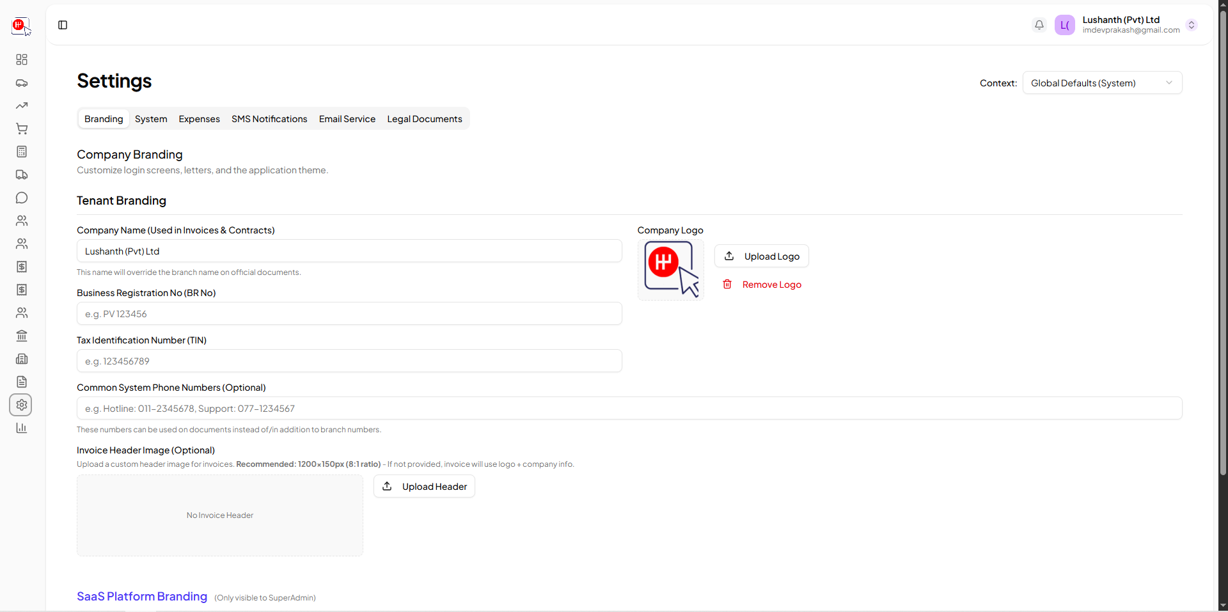Click the notification bell icon
This screenshot has height=612, width=1228.
point(1039,25)
